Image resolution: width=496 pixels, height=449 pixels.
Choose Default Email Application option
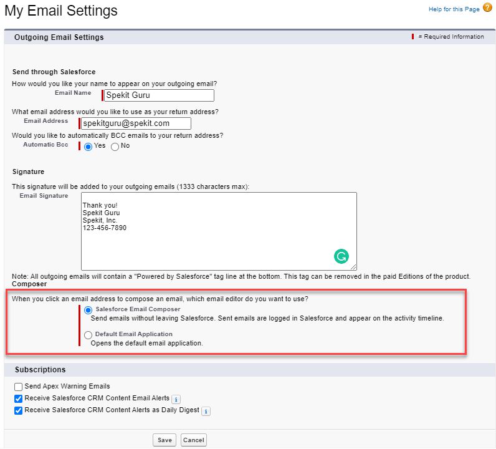[88, 335]
